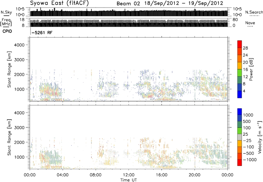263x182 pixels.
Task: Pick the gray -25 to 25 velocity segment
Action: (240, 137)
